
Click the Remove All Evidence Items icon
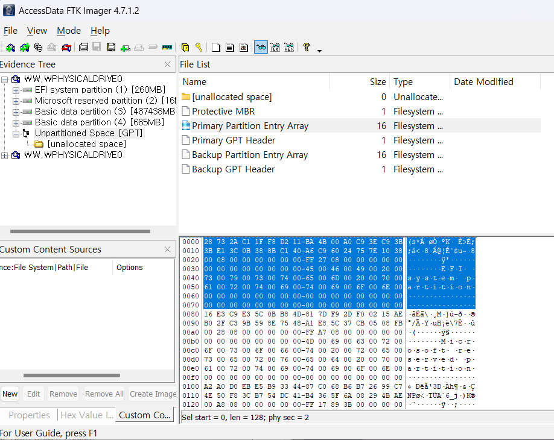point(66,47)
